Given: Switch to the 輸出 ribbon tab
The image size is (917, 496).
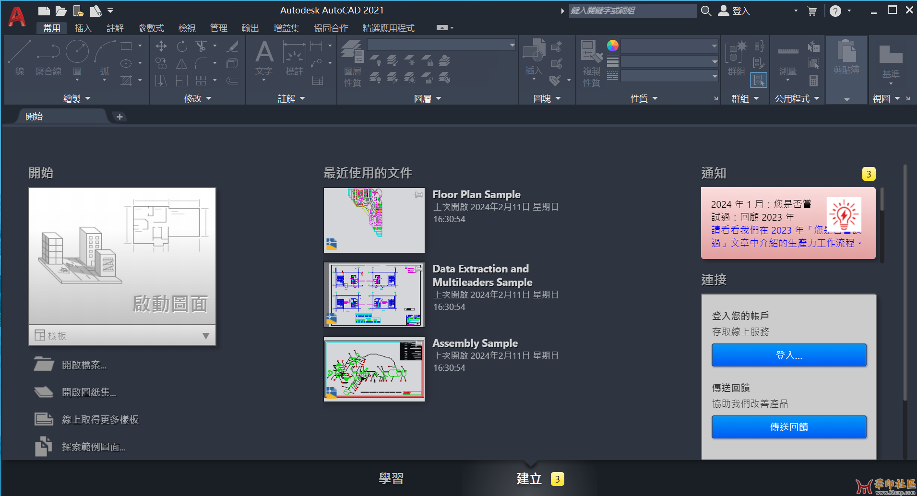Looking at the screenshot, I should coord(250,28).
